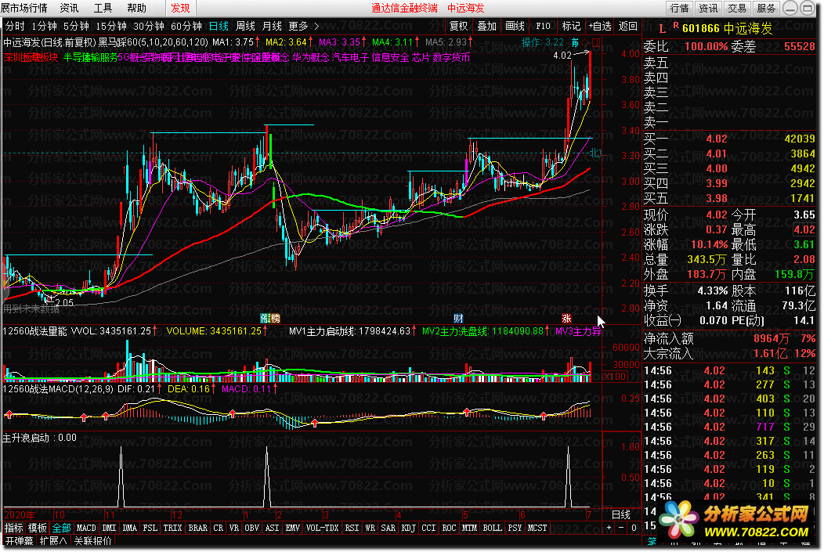Select the 1分钟 period
The height and width of the screenshot is (552, 824).
pyautogui.click(x=44, y=26)
